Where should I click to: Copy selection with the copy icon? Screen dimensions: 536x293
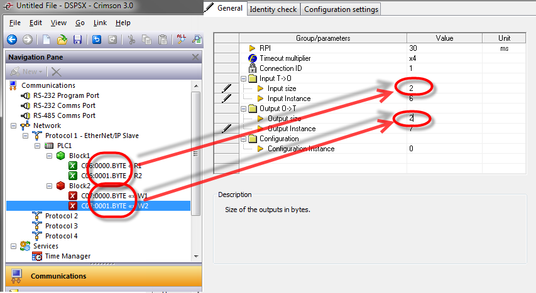(x=146, y=40)
